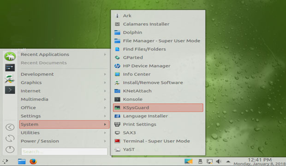
Task: Open the Info Center icon
Action: coord(117,74)
